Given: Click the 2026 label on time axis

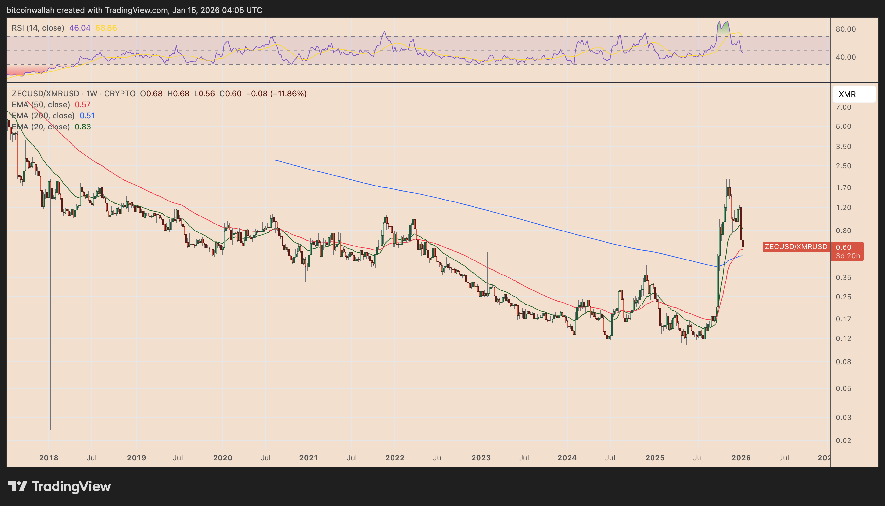Looking at the screenshot, I should point(741,458).
